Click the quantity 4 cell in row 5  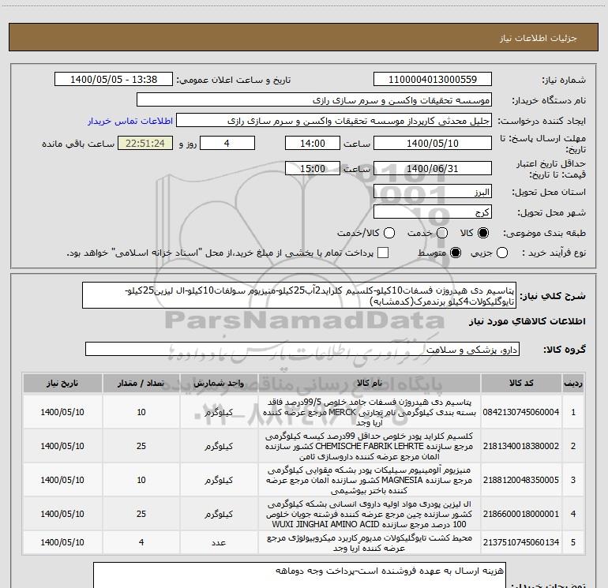pyautogui.click(x=141, y=543)
